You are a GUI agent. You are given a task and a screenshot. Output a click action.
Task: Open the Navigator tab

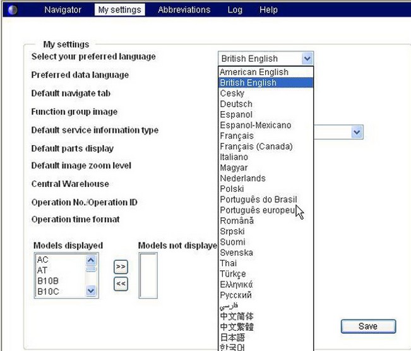63,9
